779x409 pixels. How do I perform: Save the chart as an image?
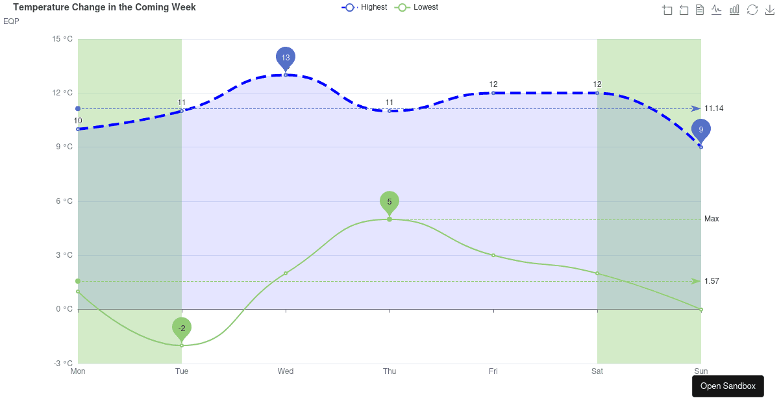pos(769,10)
